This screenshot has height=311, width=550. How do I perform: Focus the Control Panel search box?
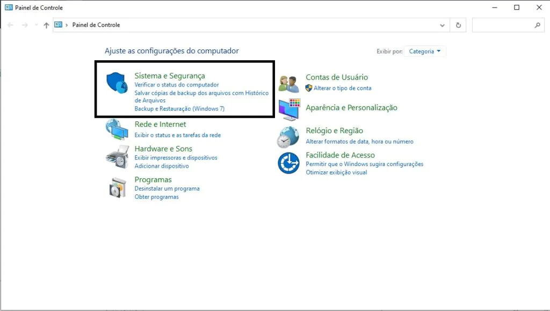pos(508,25)
